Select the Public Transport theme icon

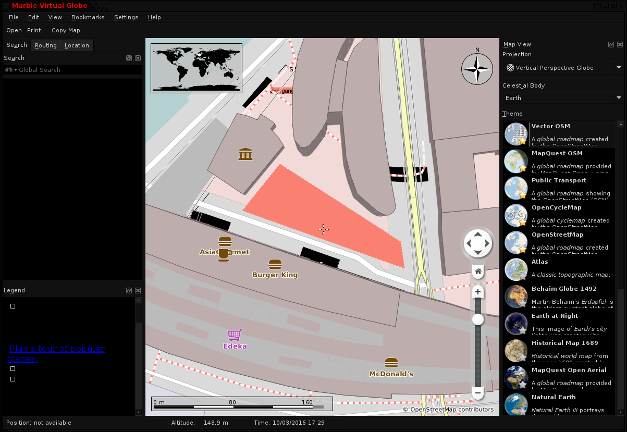tap(516, 188)
